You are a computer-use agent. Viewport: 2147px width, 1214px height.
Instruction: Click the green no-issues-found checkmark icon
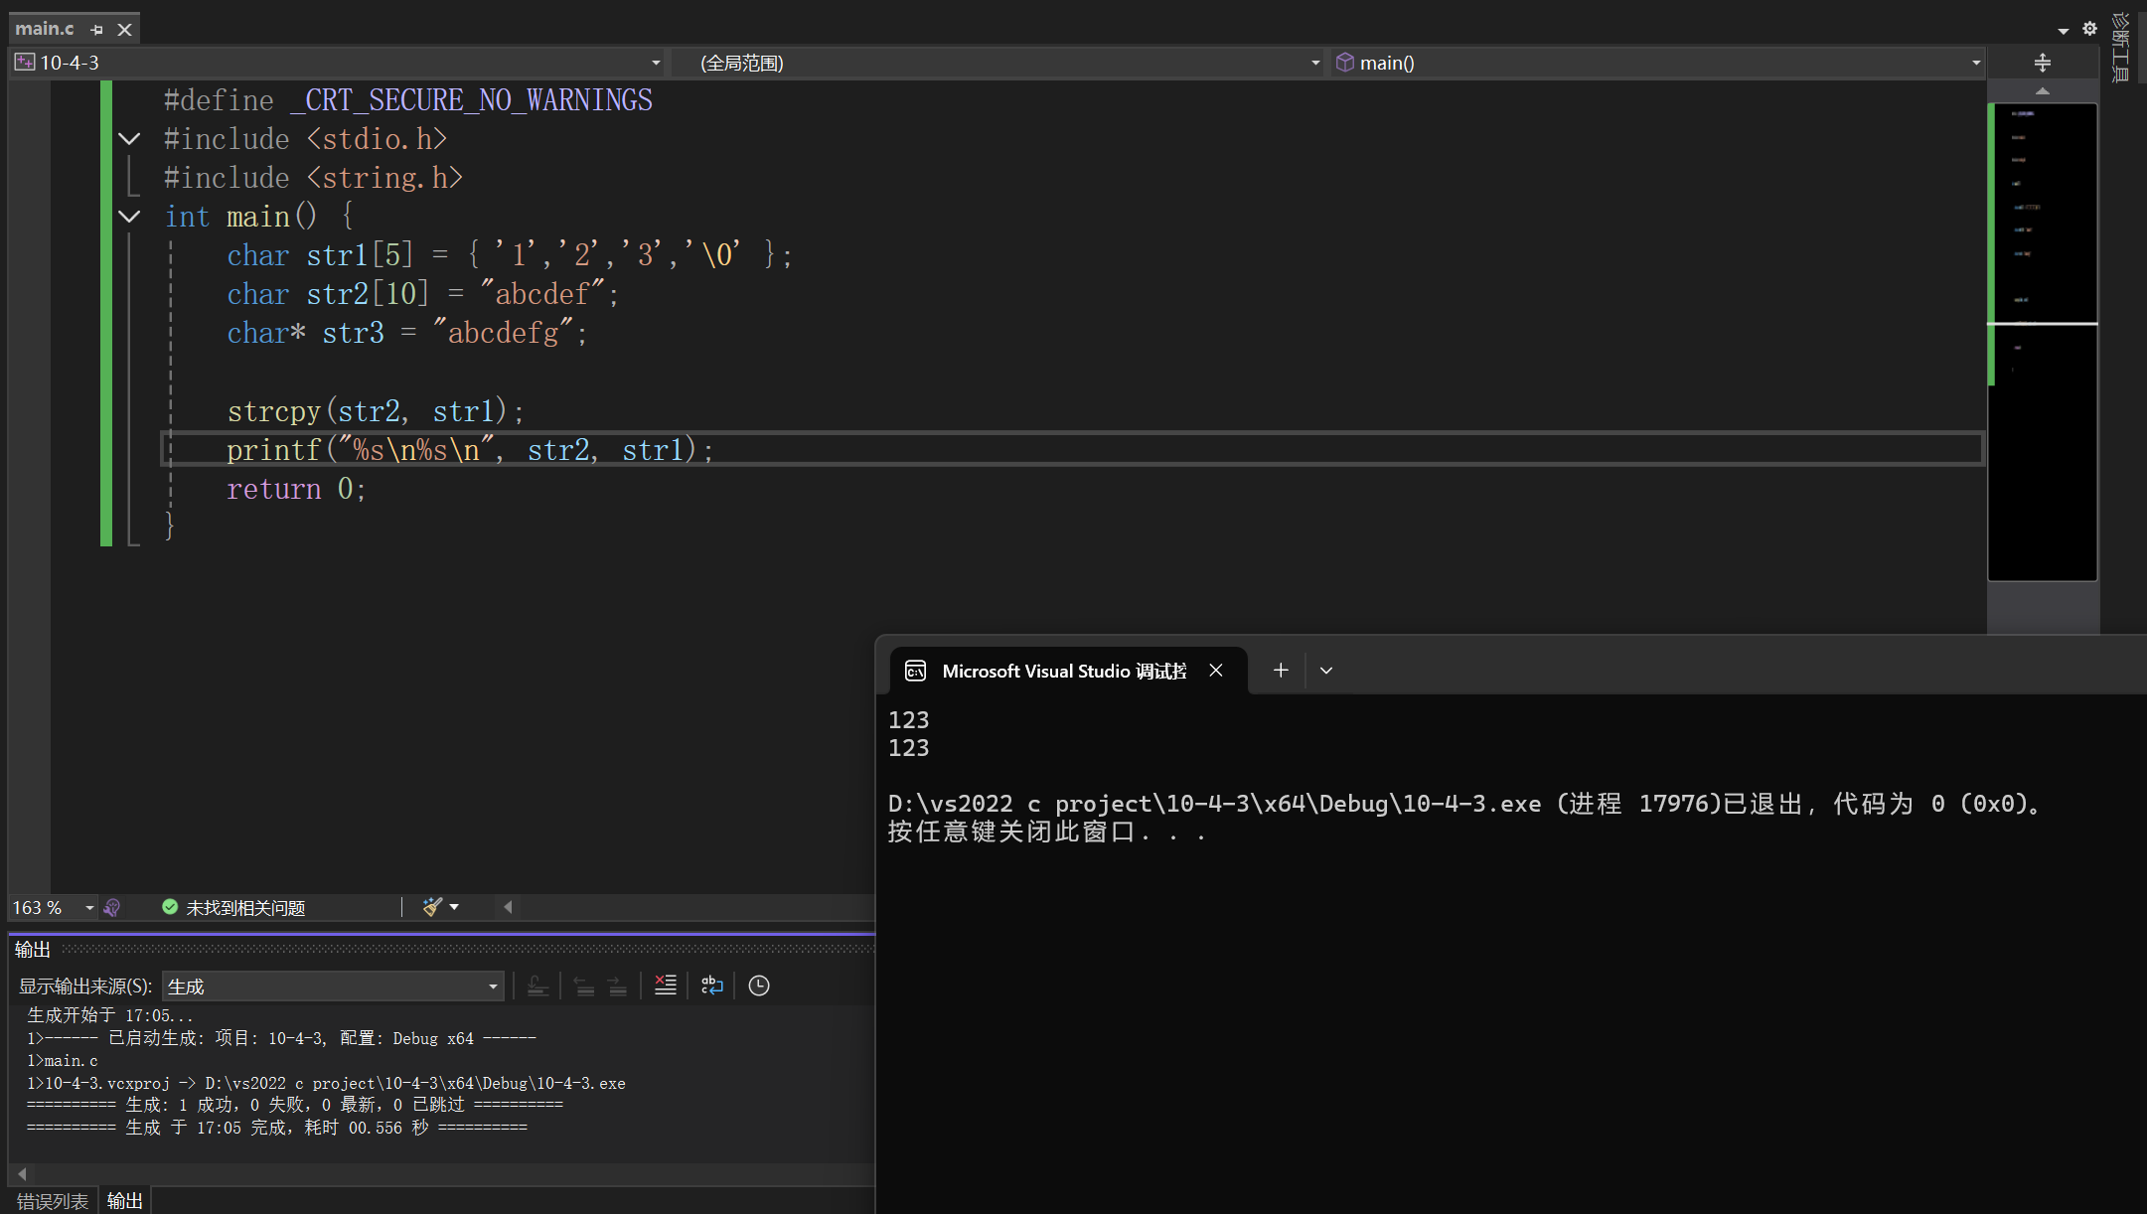(170, 907)
